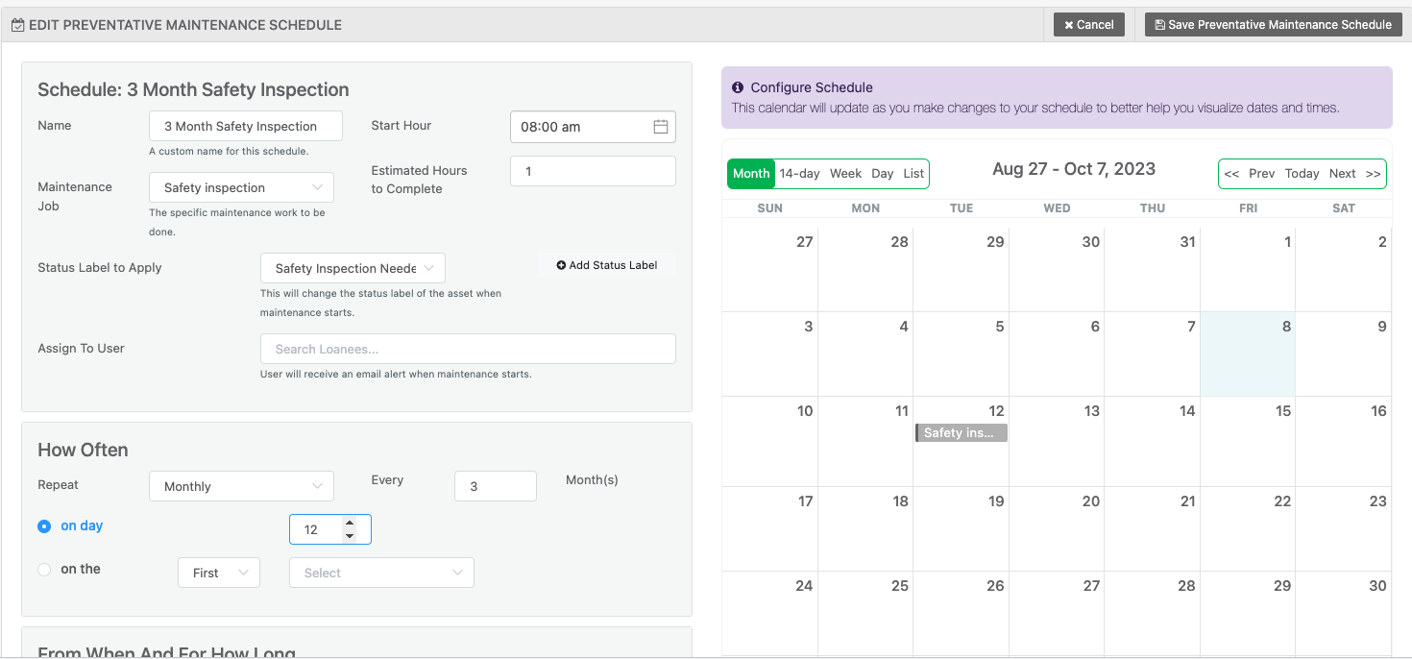The width and height of the screenshot is (1412, 659).
Task: Switch calendar to Week view
Action: pyautogui.click(x=845, y=174)
